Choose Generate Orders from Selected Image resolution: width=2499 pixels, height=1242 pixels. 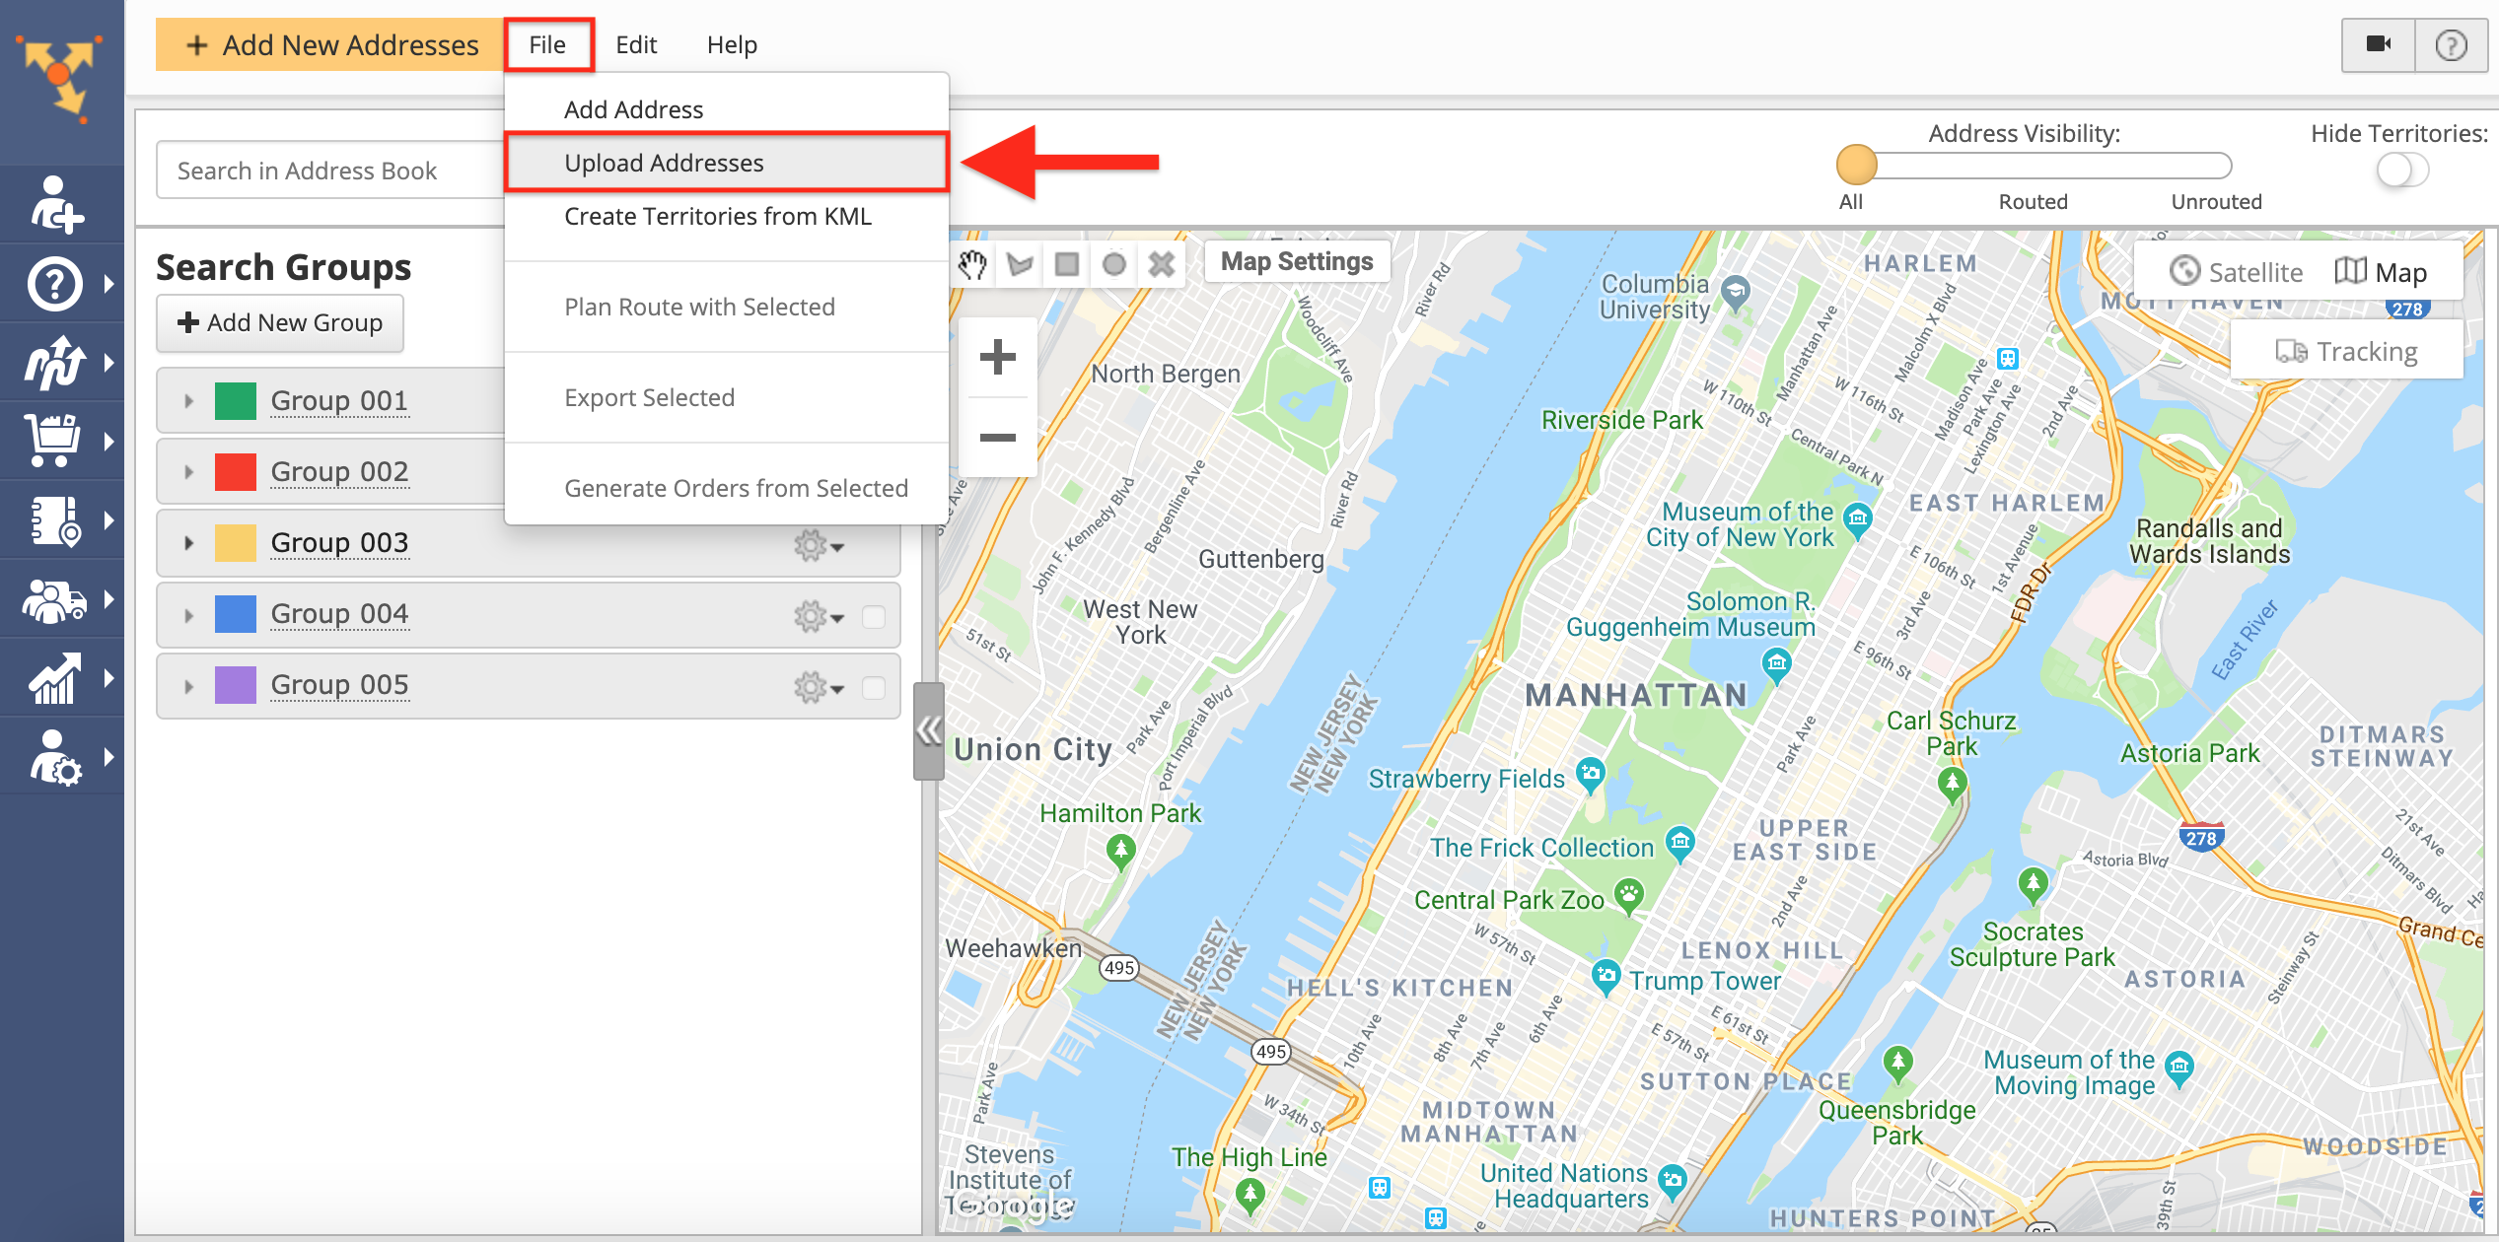727,488
